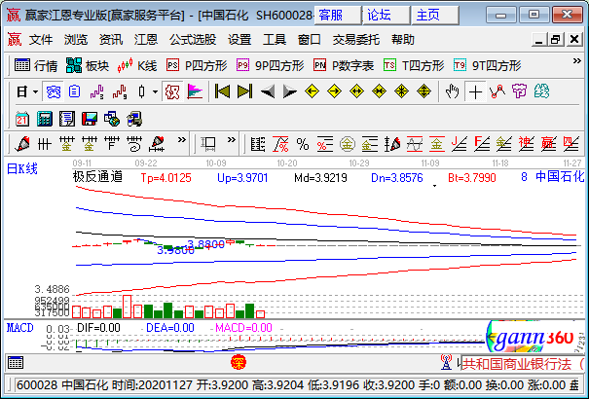Open the P数字表 number table
The height and width of the screenshot is (399, 589).
[344, 65]
